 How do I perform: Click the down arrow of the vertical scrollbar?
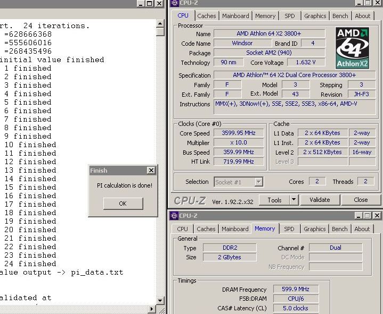pos(160,300)
